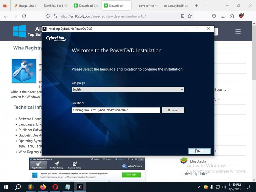Viewport: 256px width, 192px height.
Task: Switch to the xcvdsoft.com tab
Action: tap(148, 6)
